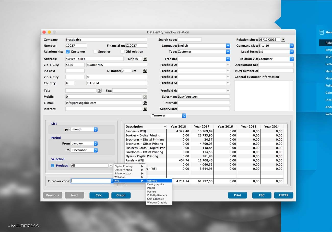Change the to month December dropdown

tap(85, 150)
